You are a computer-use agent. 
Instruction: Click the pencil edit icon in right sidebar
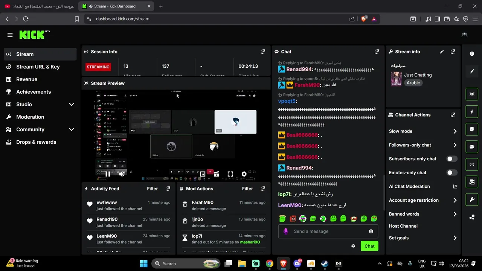click(472, 71)
